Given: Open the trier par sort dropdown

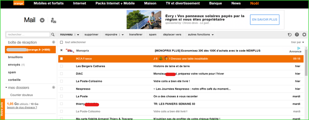Looking at the screenshot, I should [298, 42].
